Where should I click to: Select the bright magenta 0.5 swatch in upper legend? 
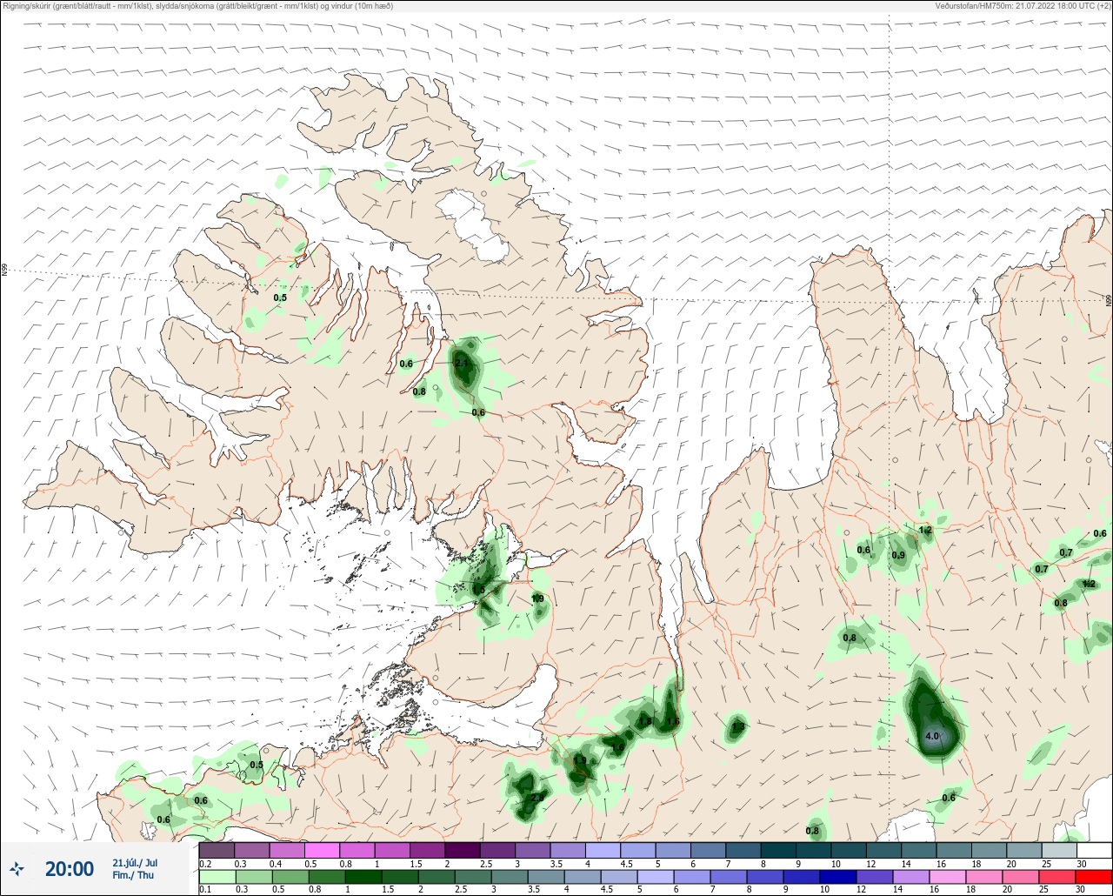tap(322, 850)
